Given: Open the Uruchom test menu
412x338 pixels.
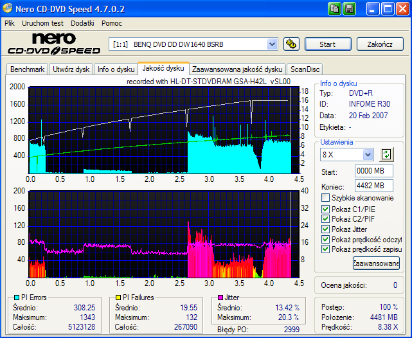Looking at the screenshot, I should [x=42, y=22].
